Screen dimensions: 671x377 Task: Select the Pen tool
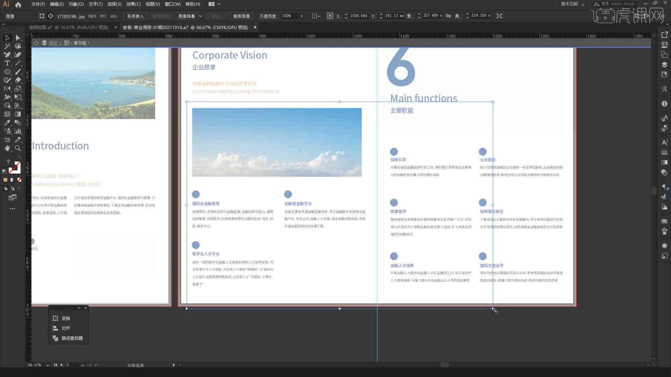click(x=7, y=54)
